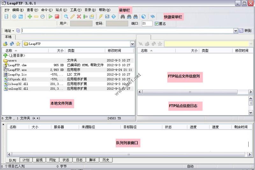Screen dimensions: 255x170
Task: Open the 查看(V) menu
Action: pos(33,10)
